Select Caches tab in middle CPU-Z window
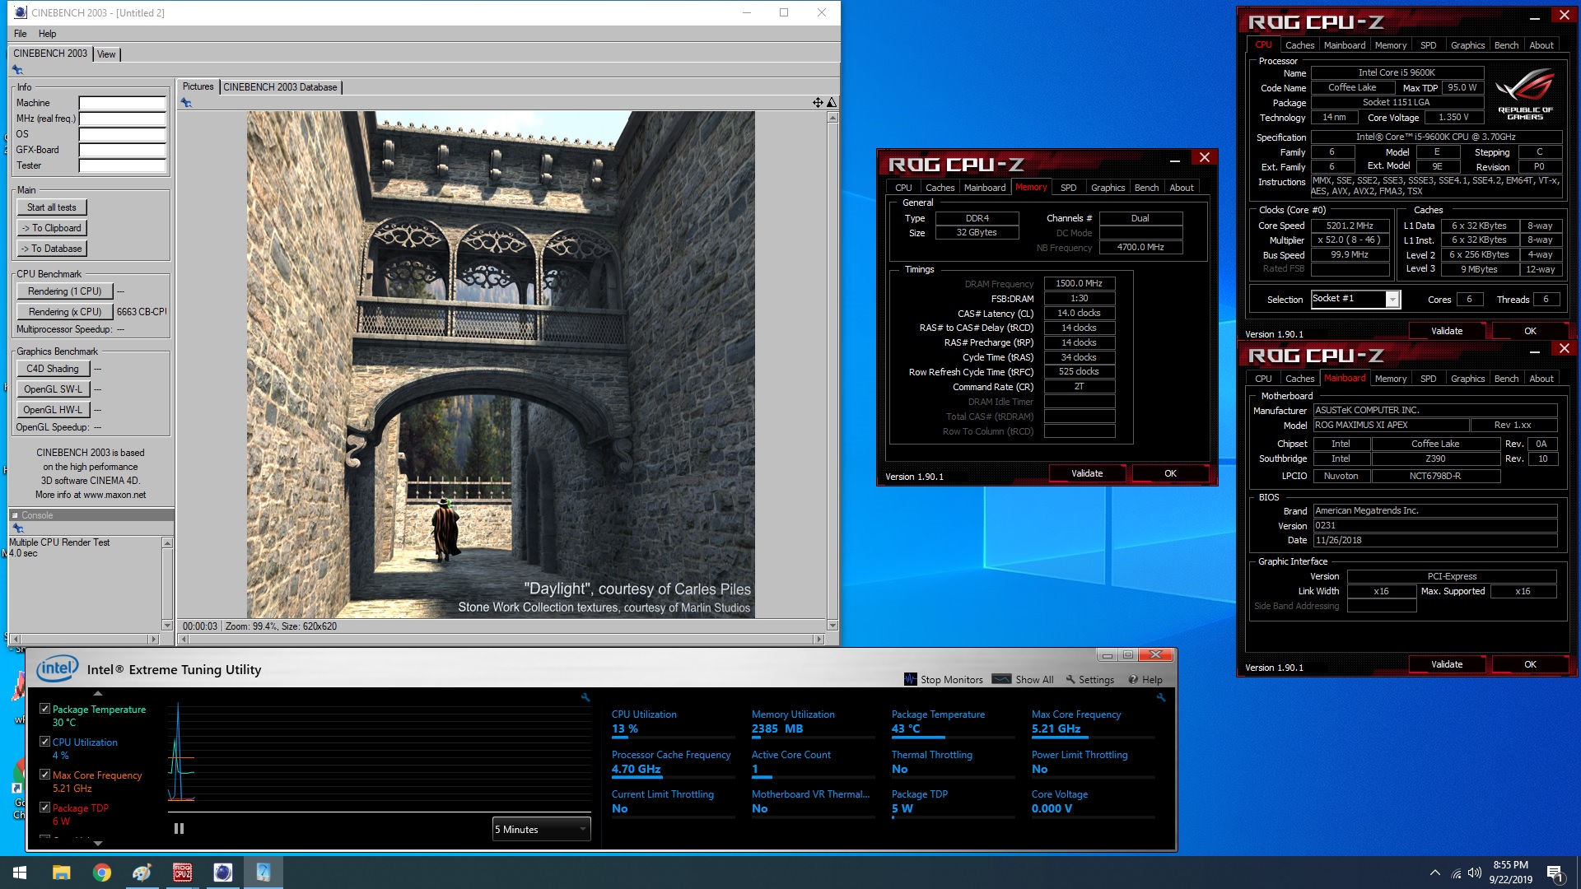This screenshot has width=1581, height=889. (x=940, y=188)
